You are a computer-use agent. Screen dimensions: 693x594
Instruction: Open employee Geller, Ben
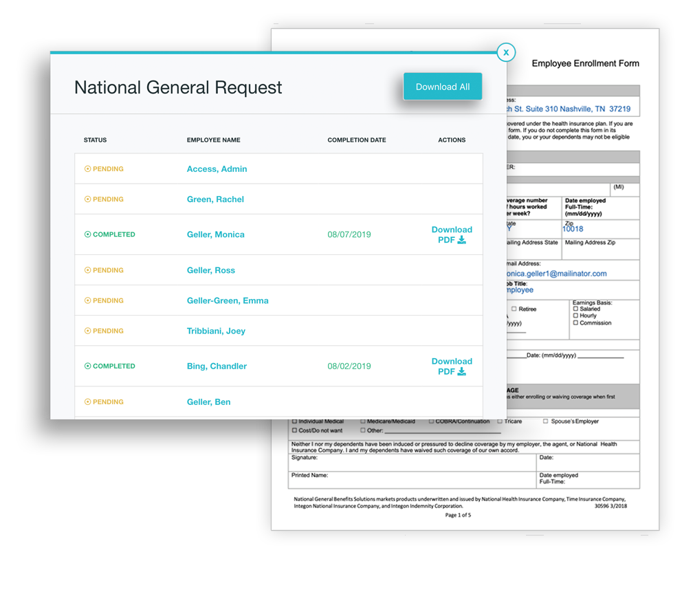[208, 402]
